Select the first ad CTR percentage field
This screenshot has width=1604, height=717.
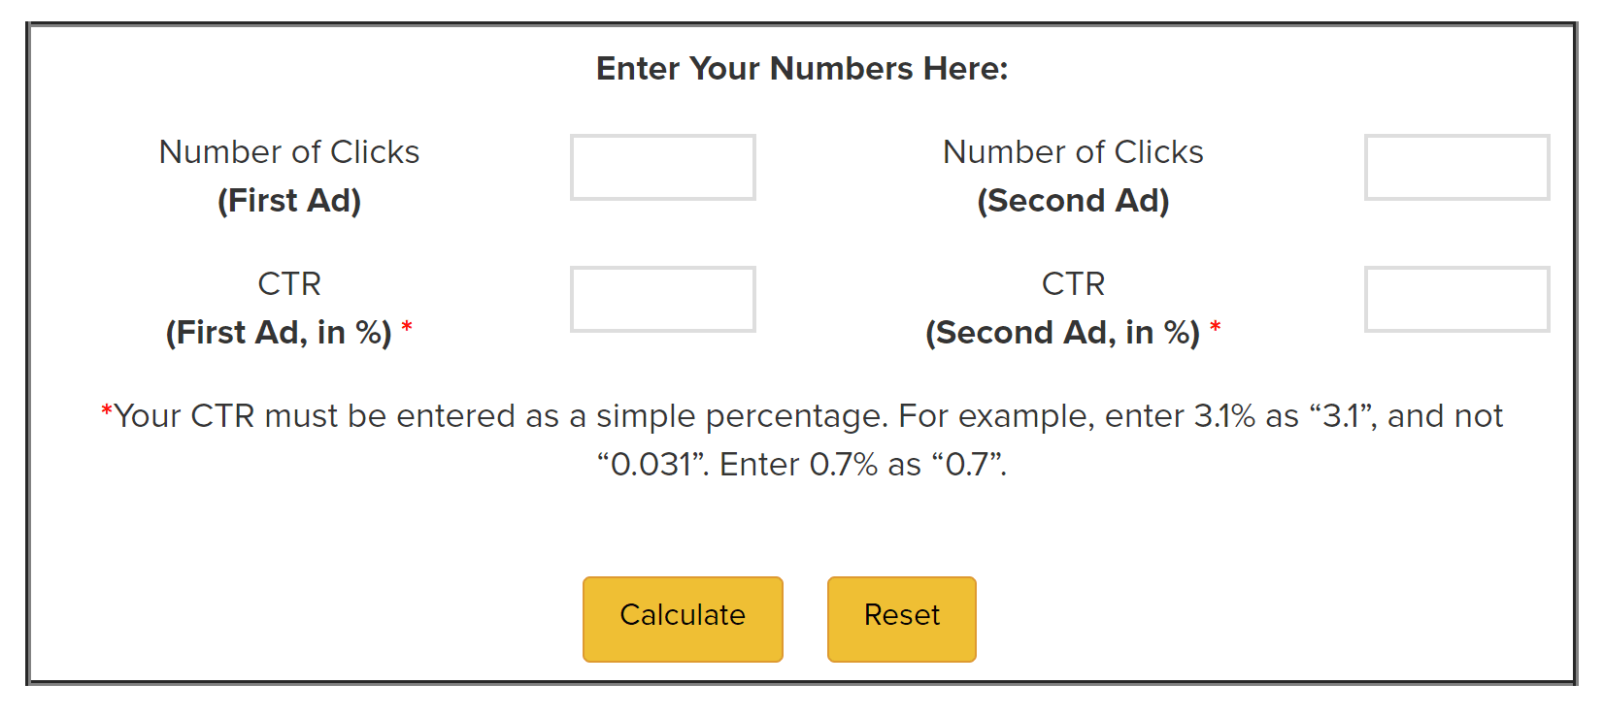click(662, 300)
